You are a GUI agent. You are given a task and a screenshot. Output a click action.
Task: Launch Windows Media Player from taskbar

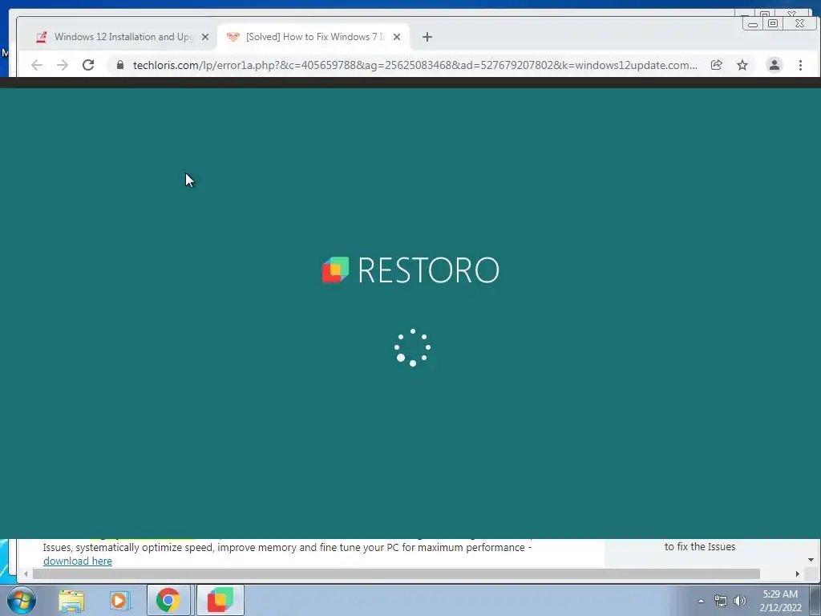[x=119, y=600]
